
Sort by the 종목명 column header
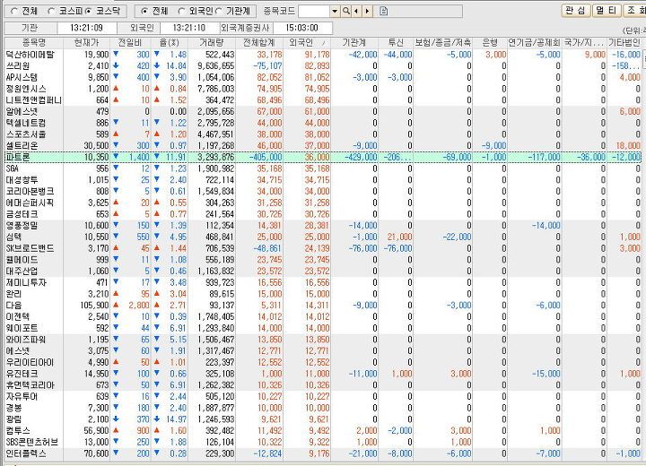[x=33, y=42]
